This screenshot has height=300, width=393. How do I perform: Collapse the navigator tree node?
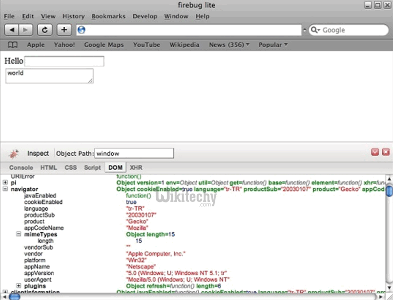pyautogui.click(x=5, y=189)
